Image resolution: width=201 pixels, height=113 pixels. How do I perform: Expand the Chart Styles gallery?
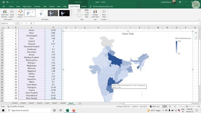click(x=71, y=16)
